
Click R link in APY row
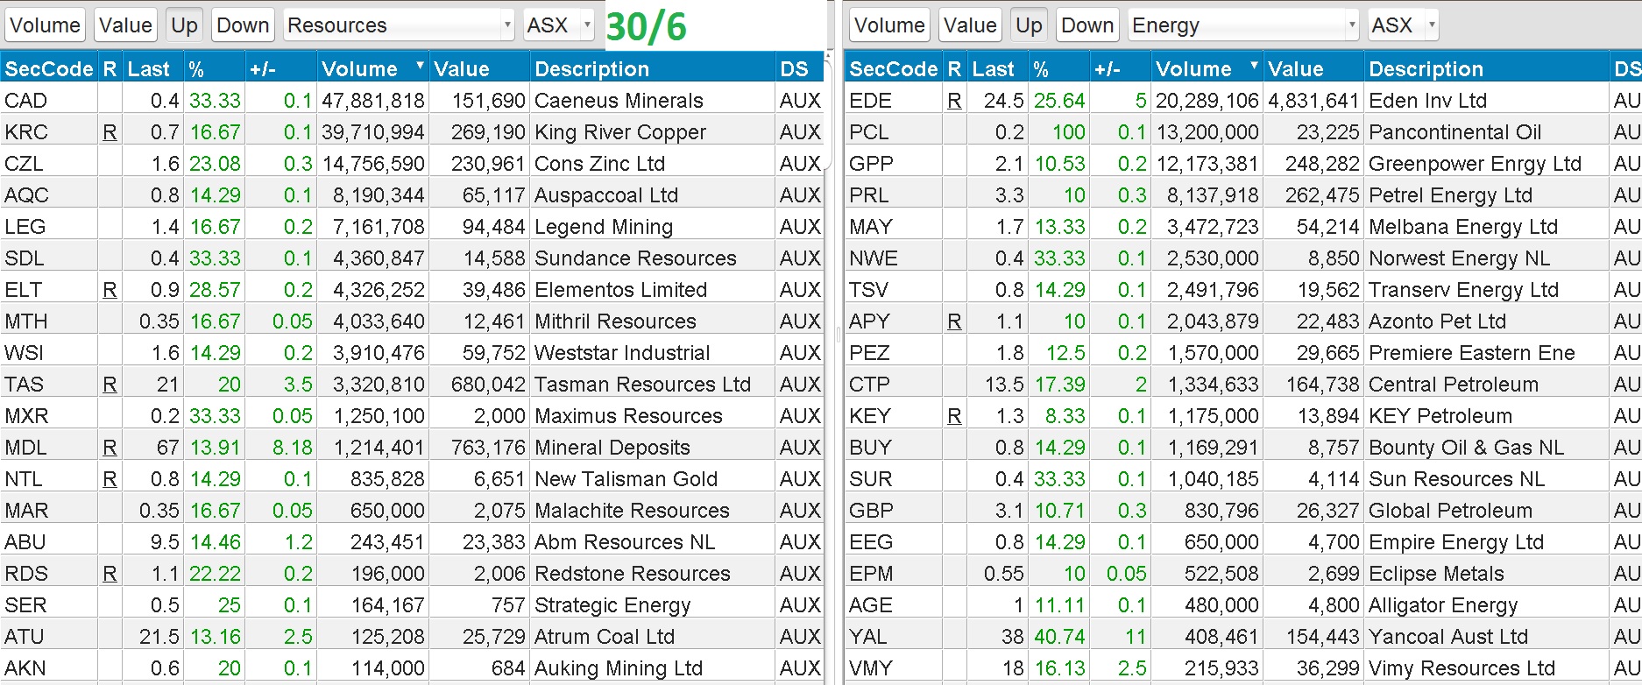click(x=954, y=321)
